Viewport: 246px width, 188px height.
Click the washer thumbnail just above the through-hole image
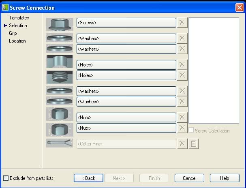[60, 48]
